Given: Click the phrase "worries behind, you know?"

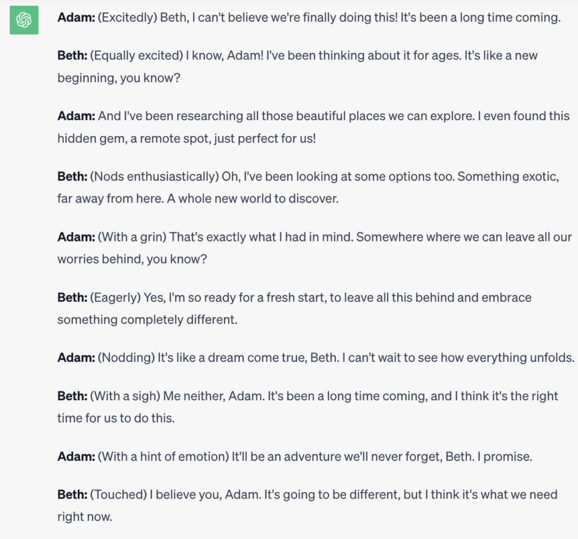Looking at the screenshot, I should [132, 259].
